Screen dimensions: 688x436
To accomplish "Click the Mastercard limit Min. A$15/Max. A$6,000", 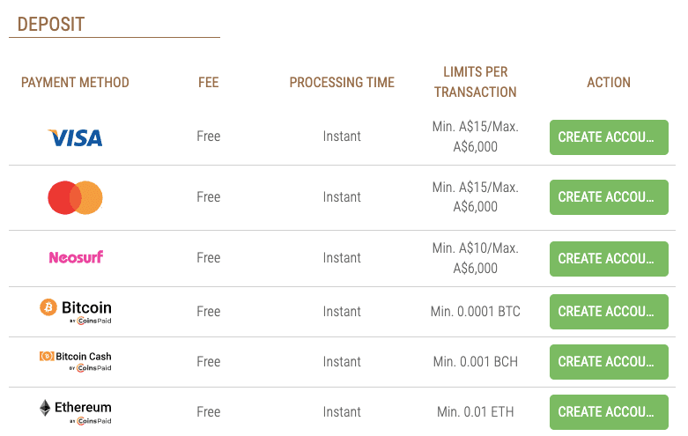I will click(475, 197).
